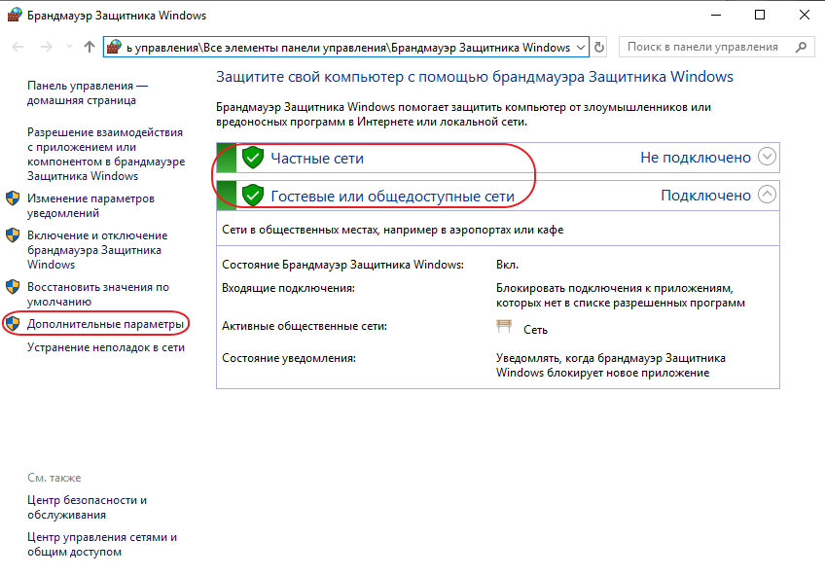Open 'Разрешение взаимодействия с приложением' link
Image resolution: width=825 pixels, height=576 pixels.
pyautogui.click(x=106, y=154)
